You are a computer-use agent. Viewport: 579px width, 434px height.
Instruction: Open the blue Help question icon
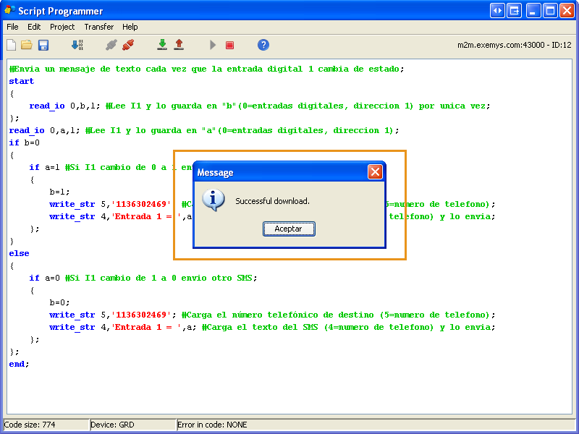click(263, 45)
